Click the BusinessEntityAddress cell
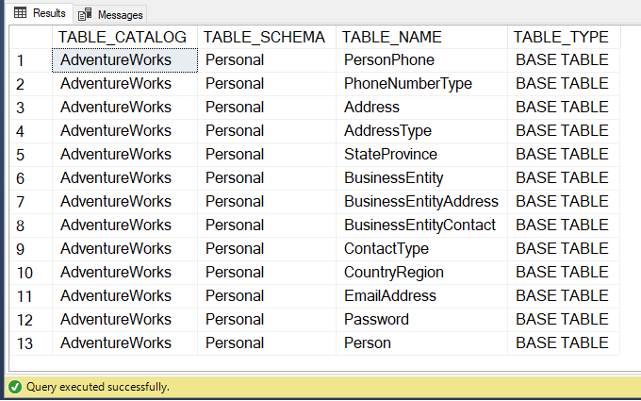 (422, 202)
